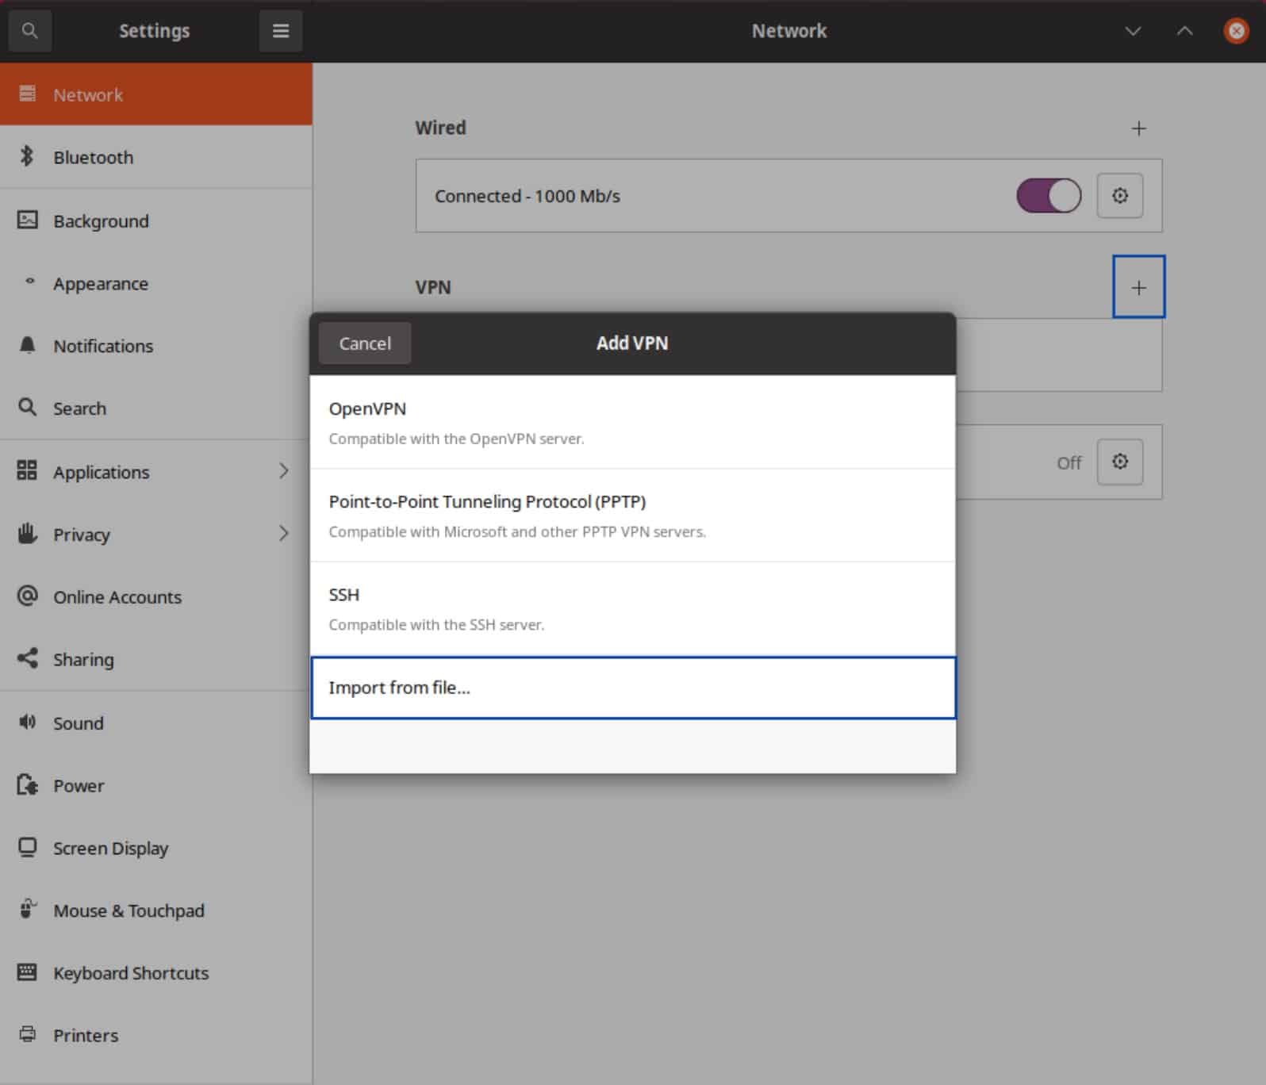Click the Search magnifier sidebar icon

27,408
